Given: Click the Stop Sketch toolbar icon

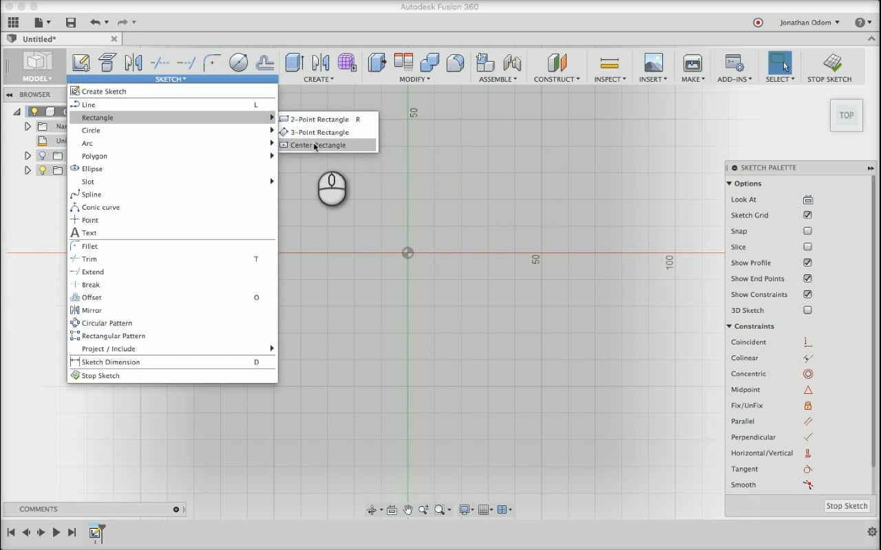Looking at the screenshot, I should [832, 63].
